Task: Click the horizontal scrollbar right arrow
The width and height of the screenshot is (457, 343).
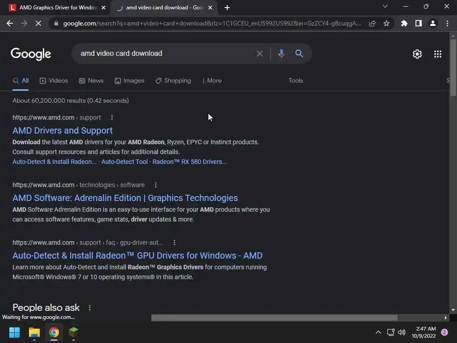Action: 446,318
